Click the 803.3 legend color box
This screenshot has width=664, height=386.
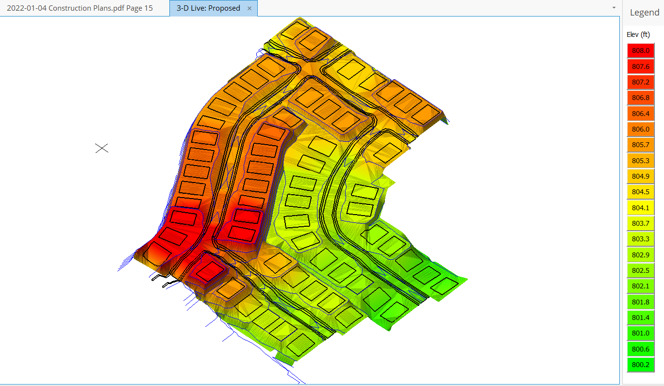pos(641,239)
